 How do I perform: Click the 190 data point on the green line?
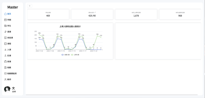[x=97, y=36]
